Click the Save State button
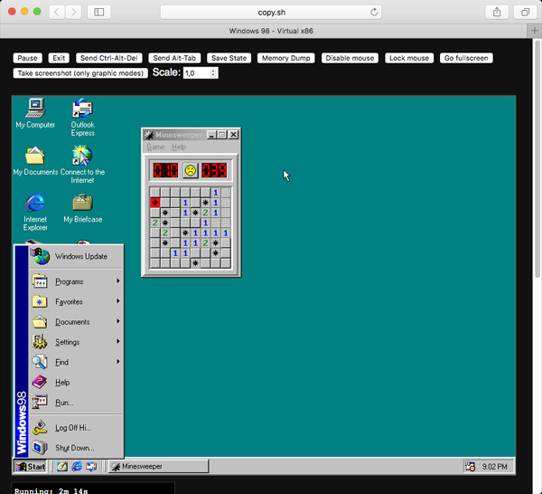The height and width of the screenshot is (494, 542). pos(229,58)
